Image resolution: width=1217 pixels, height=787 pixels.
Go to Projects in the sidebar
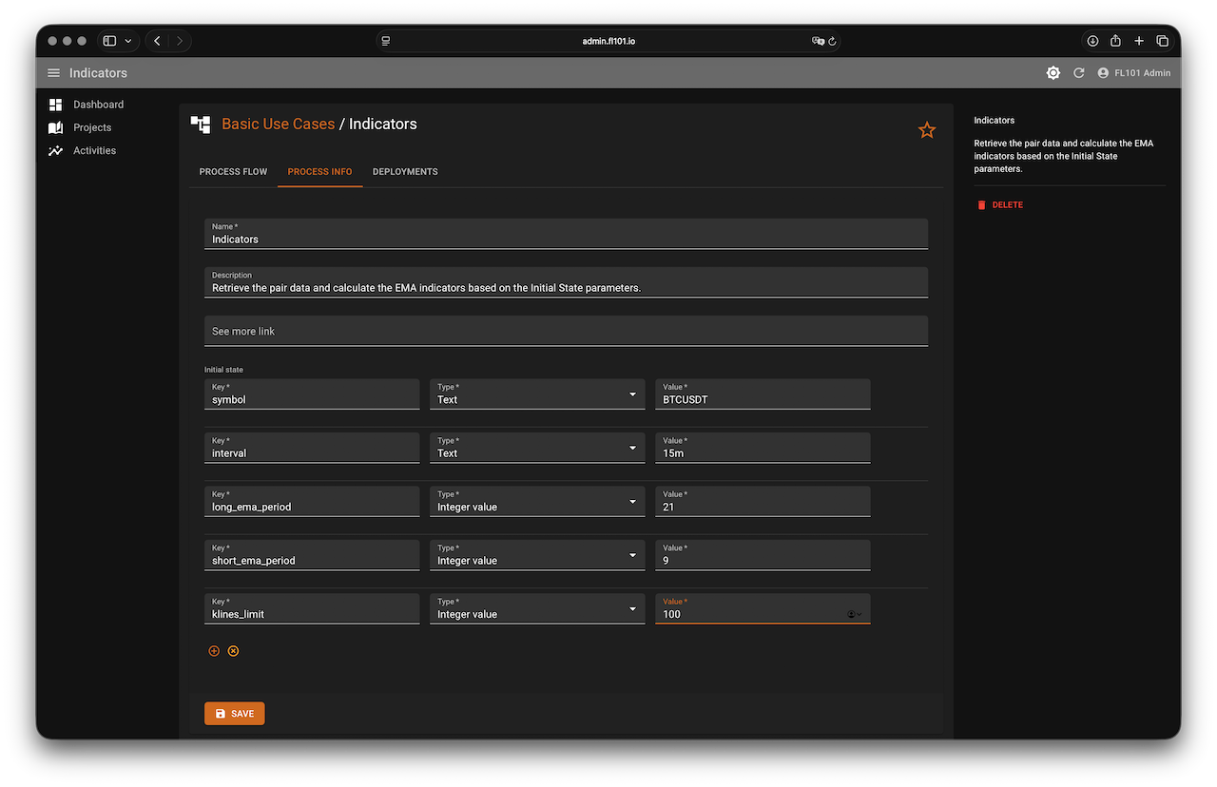[x=92, y=127]
